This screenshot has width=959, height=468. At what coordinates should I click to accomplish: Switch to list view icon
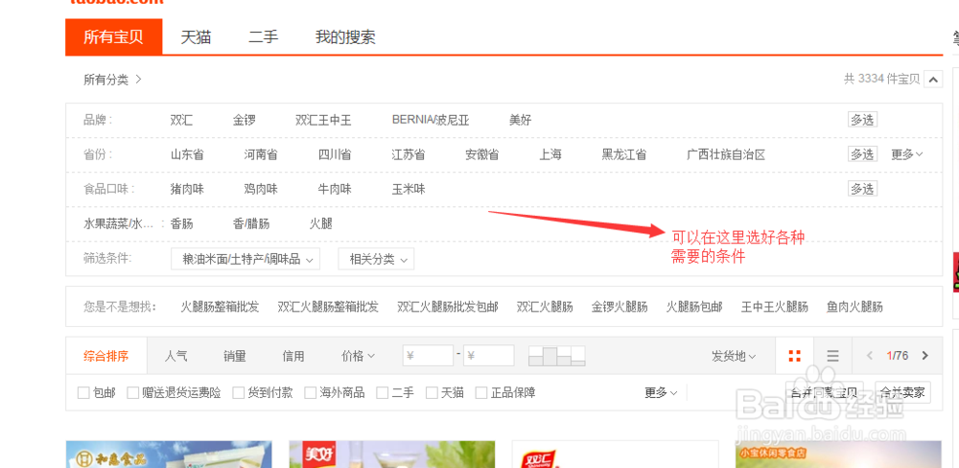click(x=832, y=356)
